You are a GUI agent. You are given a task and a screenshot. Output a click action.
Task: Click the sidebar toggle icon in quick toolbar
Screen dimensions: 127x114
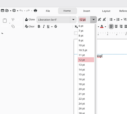pyautogui.click(x=2, y=11)
